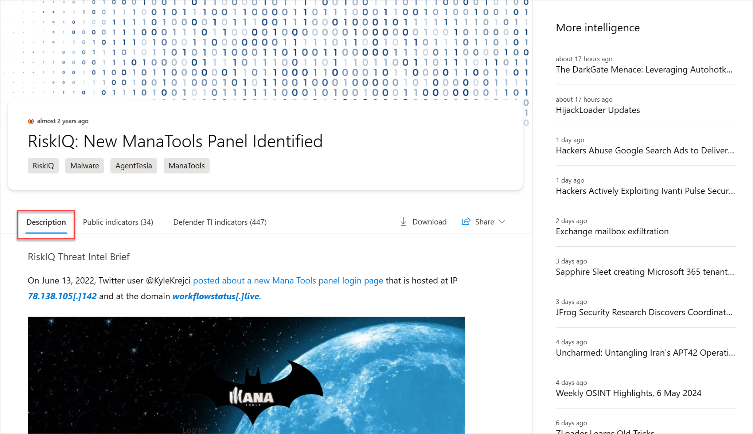Viewport: 753px width, 434px height.
Task: Click the workflowstatus[.]live domain link
Action: pyautogui.click(x=216, y=296)
